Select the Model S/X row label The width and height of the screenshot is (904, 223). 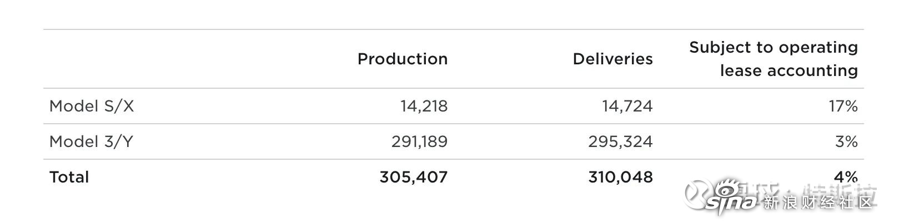click(x=92, y=106)
